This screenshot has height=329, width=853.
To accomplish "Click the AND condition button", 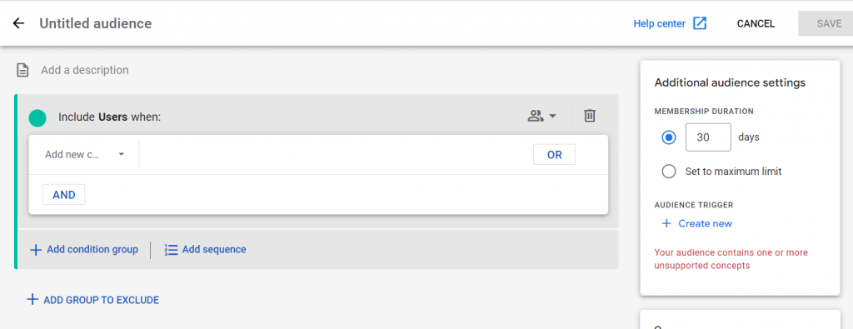I will tap(63, 195).
